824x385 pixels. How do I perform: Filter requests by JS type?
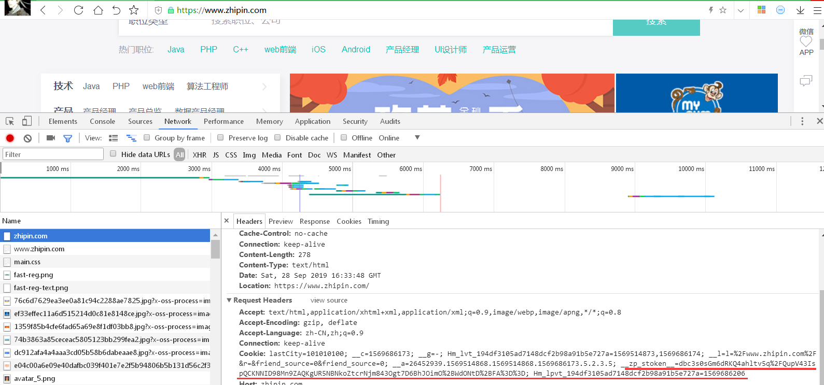pos(216,155)
